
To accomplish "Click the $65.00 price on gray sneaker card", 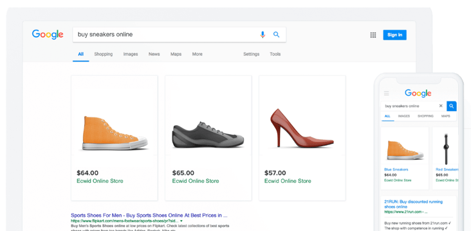I will click(183, 173).
